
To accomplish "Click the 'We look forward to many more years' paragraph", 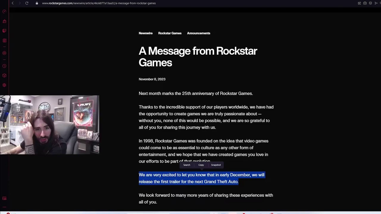I will (206, 199).
